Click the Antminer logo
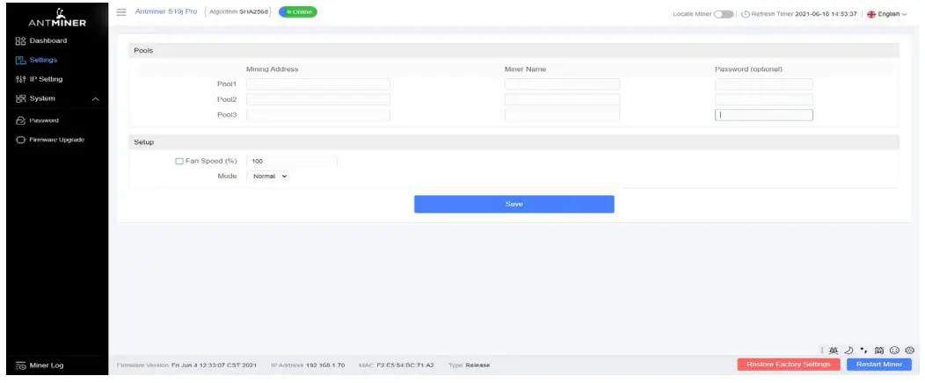Image resolution: width=925 pixels, height=383 pixels. coord(57,18)
